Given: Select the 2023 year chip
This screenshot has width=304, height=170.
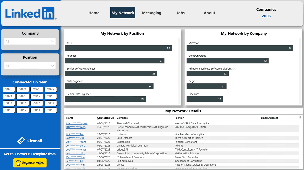Looking at the screenshot, I should click(37, 89).
